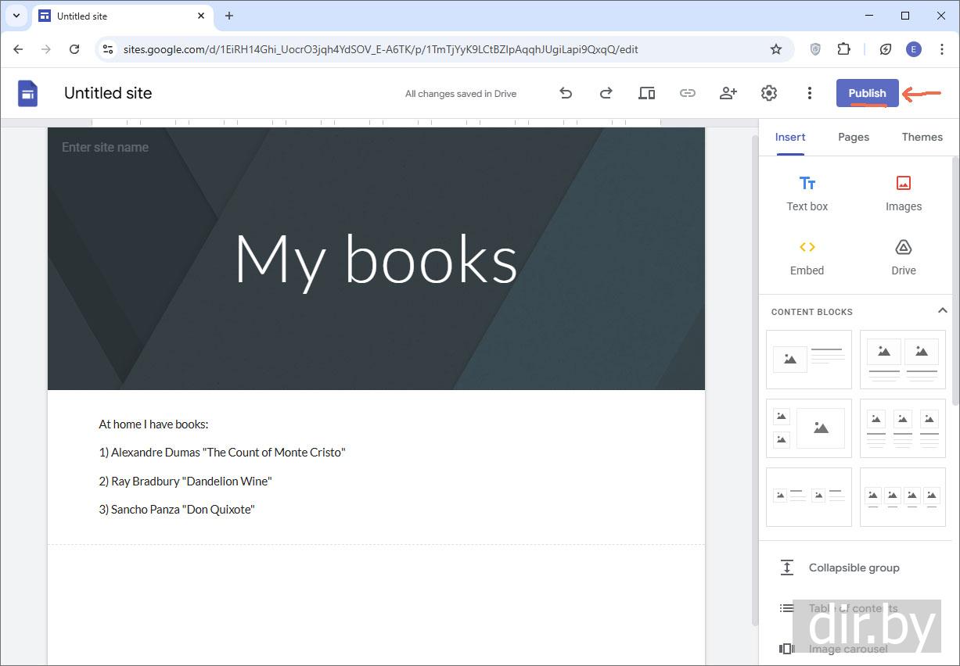
Task: Click the Enter site name field
Action: click(105, 147)
